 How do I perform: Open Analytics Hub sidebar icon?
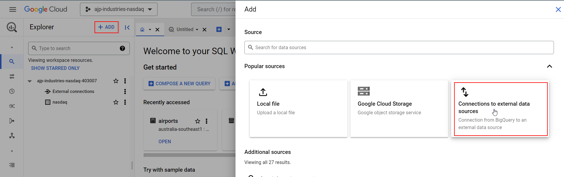[12, 106]
